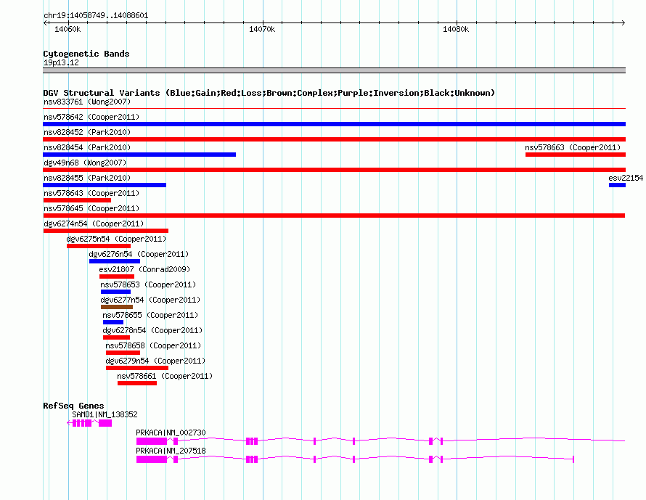
Task: Select dgv6279n54 (Cooper2011) variant label
Action: tap(155, 361)
